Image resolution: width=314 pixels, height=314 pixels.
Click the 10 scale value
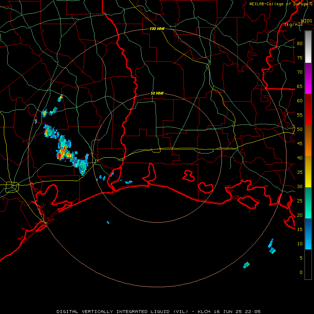pyautogui.click(x=300, y=244)
